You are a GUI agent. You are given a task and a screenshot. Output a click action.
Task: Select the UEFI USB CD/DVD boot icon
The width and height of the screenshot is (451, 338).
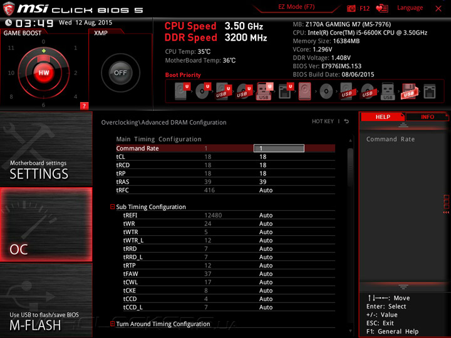[x=244, y=91]
